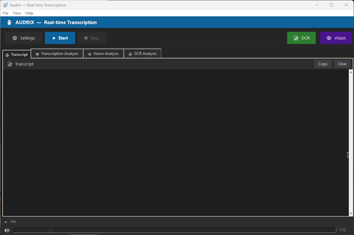Click the transcript scrollbar down arrow
Image resolution: width=354 pixels, height=235 pixels.
point(351,213)
